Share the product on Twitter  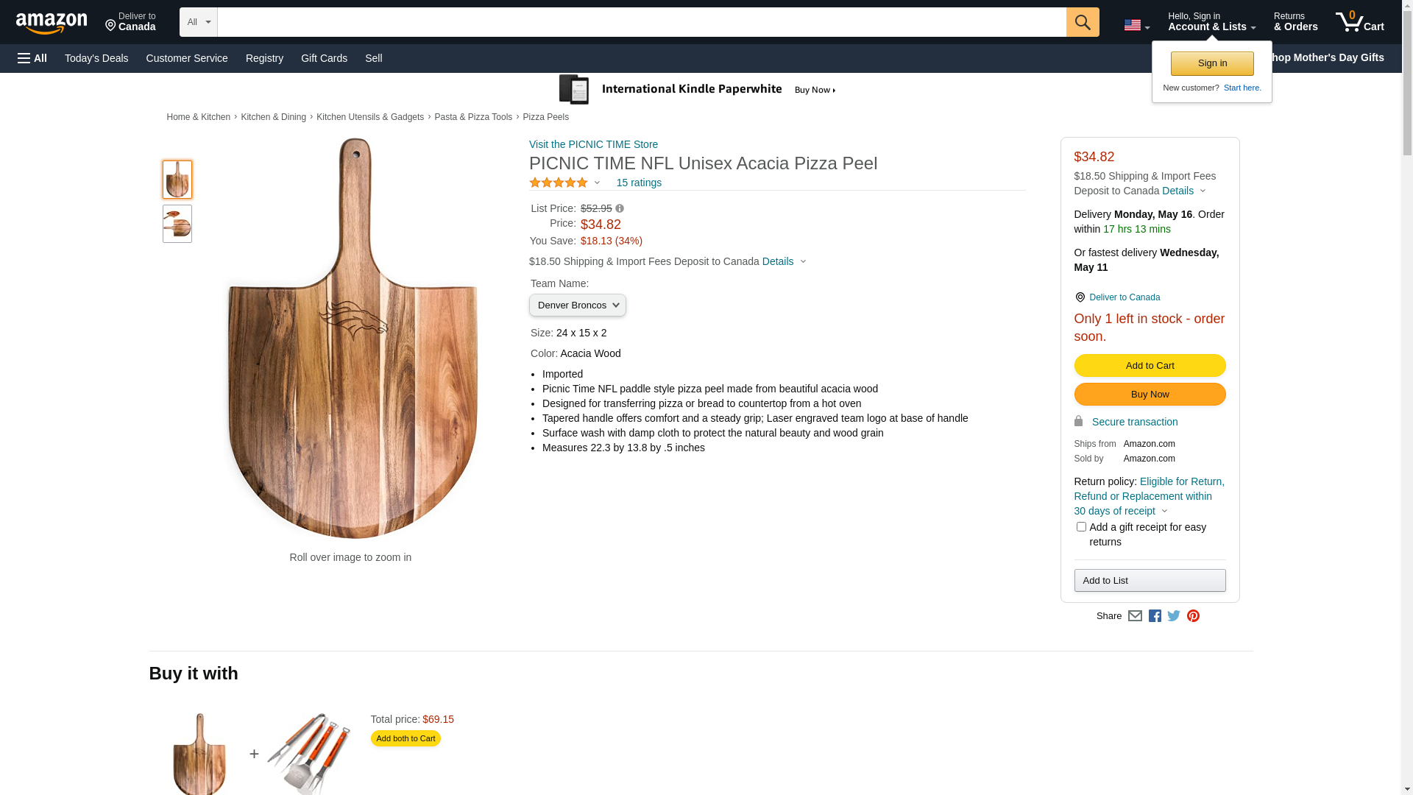(1174, 616)
